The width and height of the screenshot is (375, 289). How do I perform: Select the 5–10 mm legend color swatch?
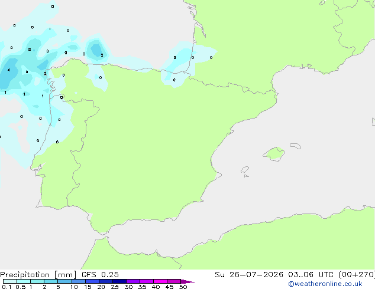click(x=64, y=281)
